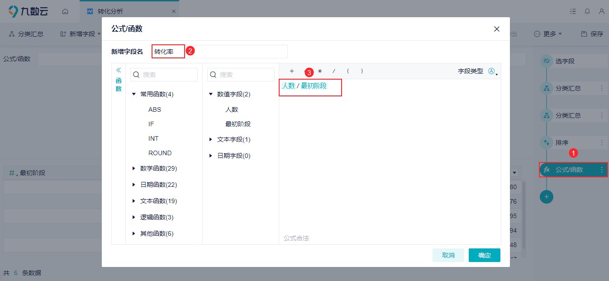Image resolution: width=609 pixels, height=281 pixels.
Task: Insert the divide operator
Action: pyautogui.click(x=334, y=71)
